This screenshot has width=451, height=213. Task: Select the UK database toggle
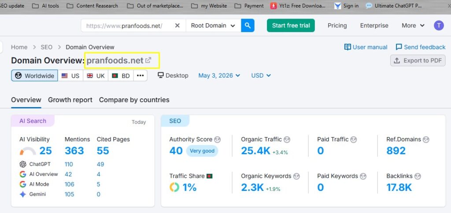tap(96, 76)
